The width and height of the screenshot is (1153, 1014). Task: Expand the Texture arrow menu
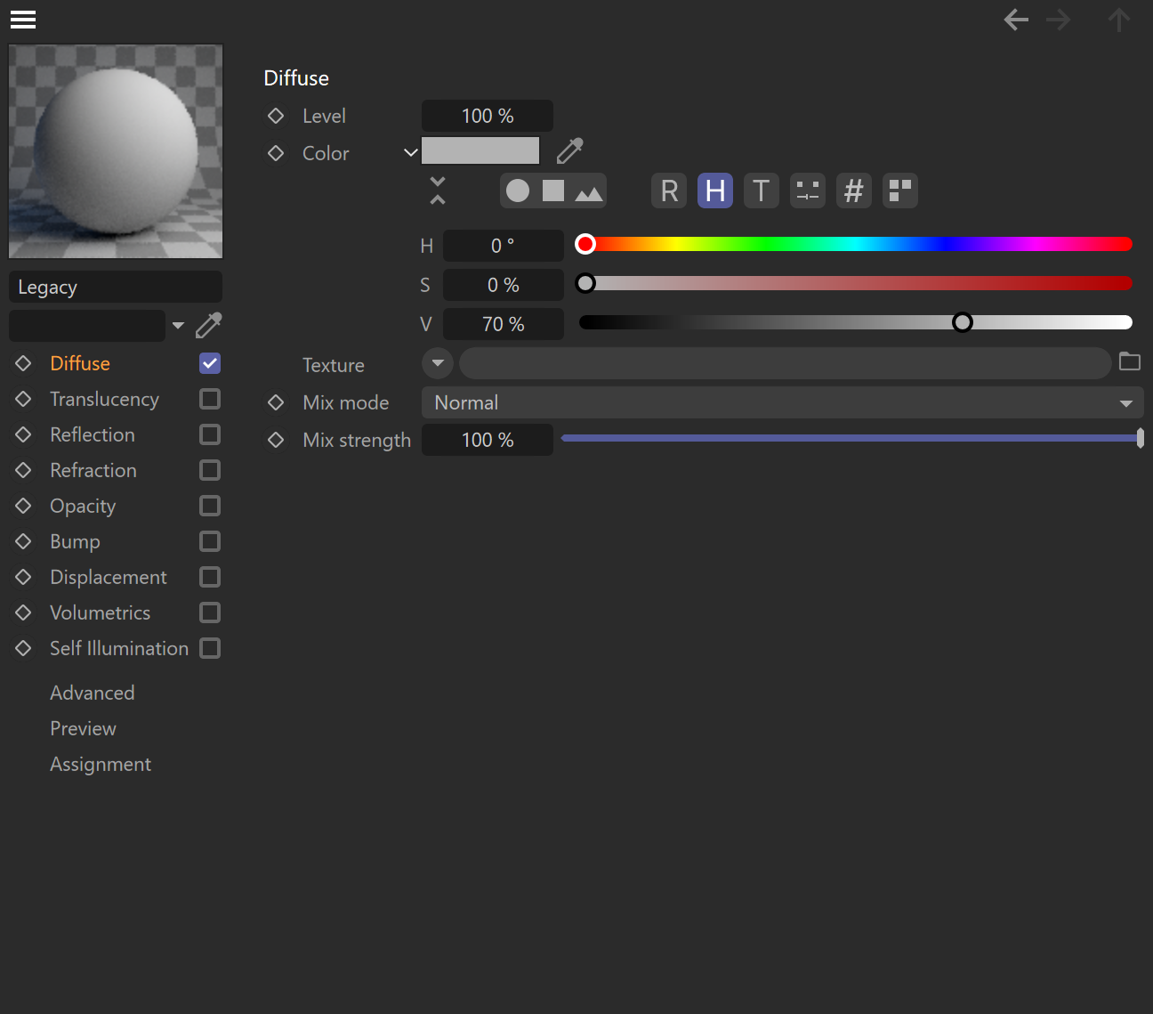point(438,363)
